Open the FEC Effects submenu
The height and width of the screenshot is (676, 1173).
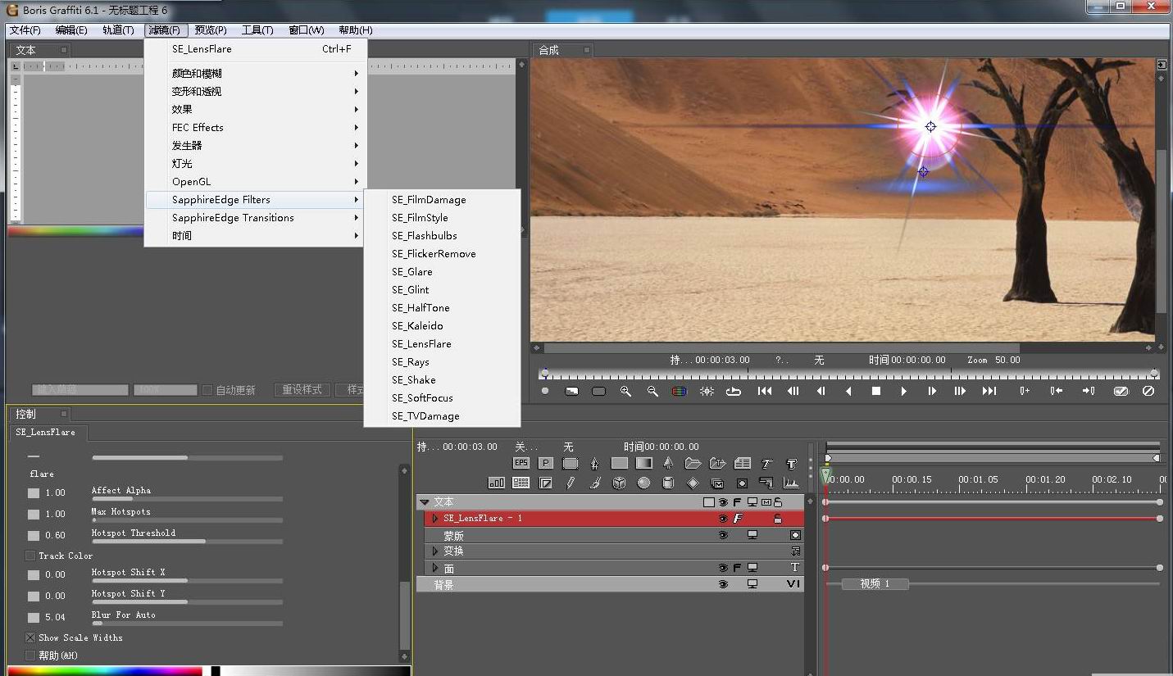tap(255, 128)
